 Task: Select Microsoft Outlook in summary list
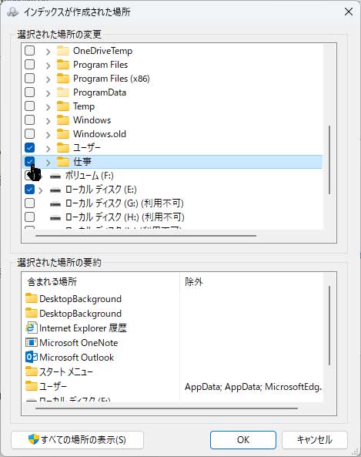pos(76,358)
